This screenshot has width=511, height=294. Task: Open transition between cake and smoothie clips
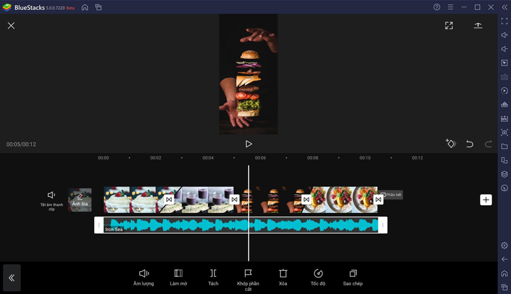(x=169, y=199)
